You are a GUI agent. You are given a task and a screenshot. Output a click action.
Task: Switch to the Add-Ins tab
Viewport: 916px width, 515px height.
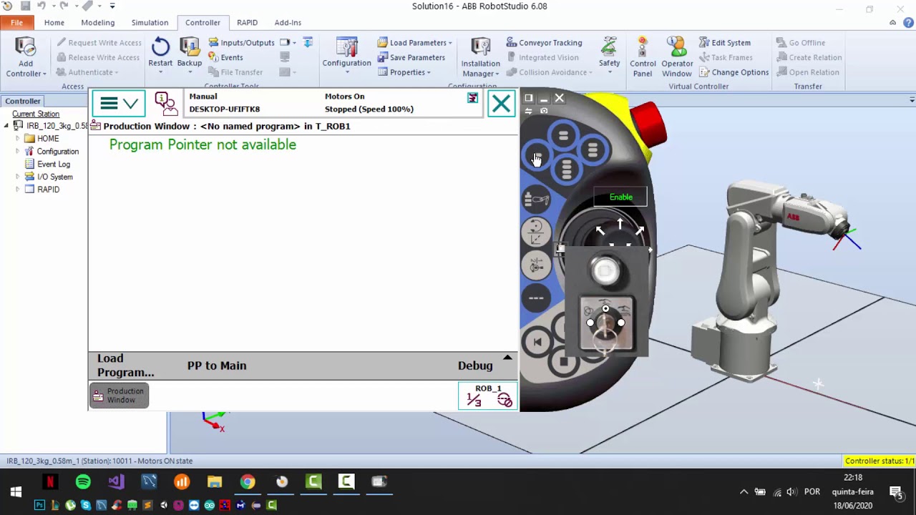tap(288, 22)
